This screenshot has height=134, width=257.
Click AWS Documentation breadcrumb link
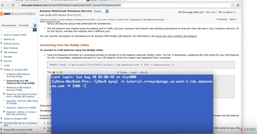[48, 20]
